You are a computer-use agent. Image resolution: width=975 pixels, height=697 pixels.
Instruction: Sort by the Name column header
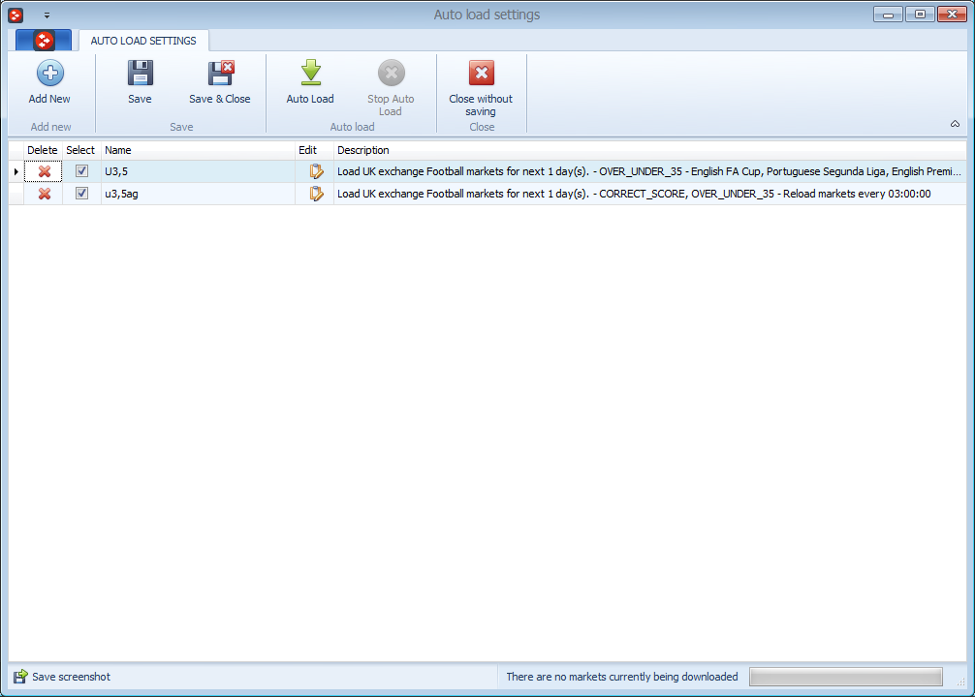point(198,150)
